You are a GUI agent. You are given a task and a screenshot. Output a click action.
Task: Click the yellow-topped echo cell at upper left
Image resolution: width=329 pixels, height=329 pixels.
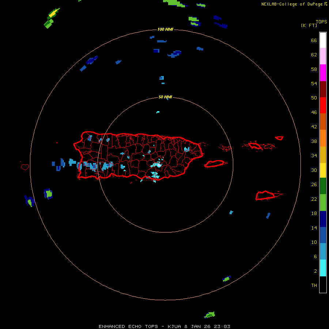53,14
